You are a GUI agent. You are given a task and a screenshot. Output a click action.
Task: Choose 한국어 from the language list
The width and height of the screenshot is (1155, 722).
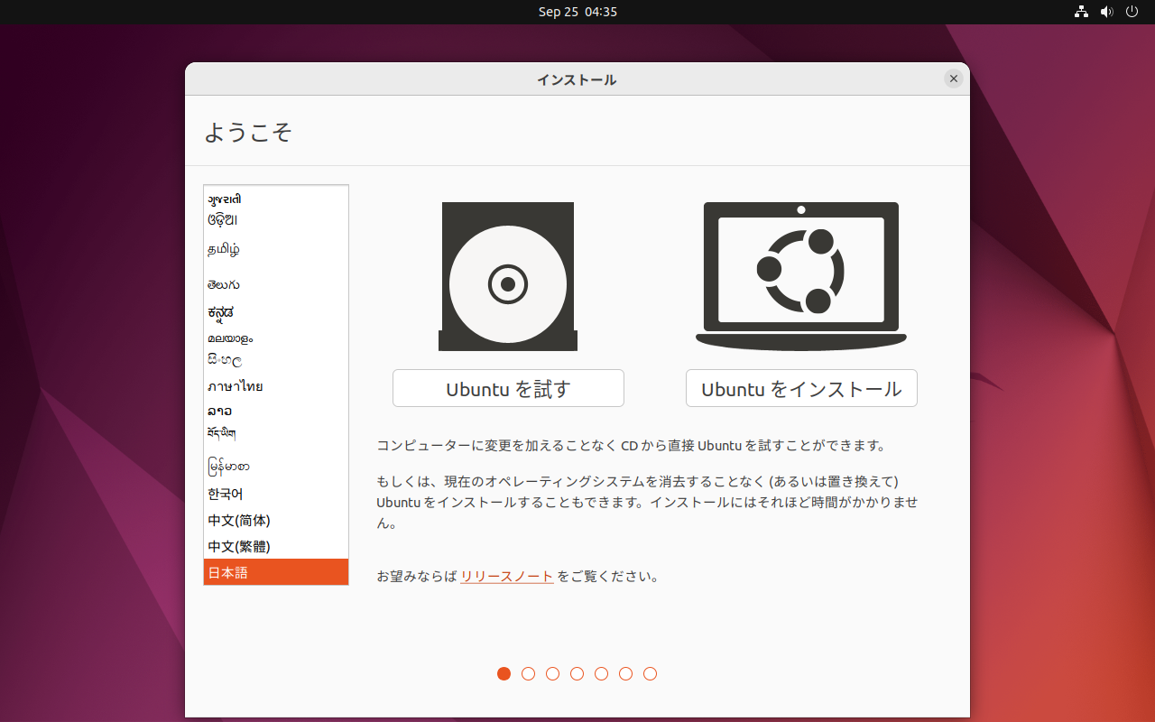(275, 494)
